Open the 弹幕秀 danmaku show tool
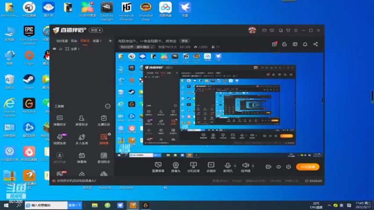This screenshot has height=210, width=374. (x=81, y=158)
